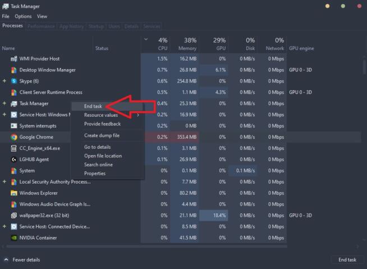Select the Skype process icon

click(x=14, y=81)
